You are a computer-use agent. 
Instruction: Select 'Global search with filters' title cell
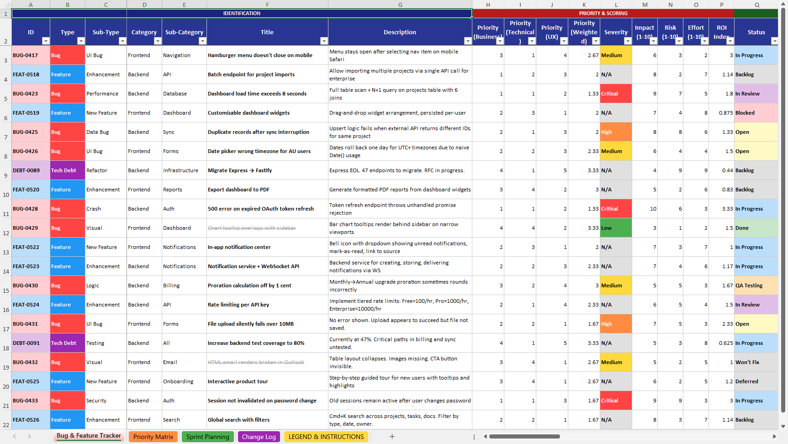coord(267,420)
